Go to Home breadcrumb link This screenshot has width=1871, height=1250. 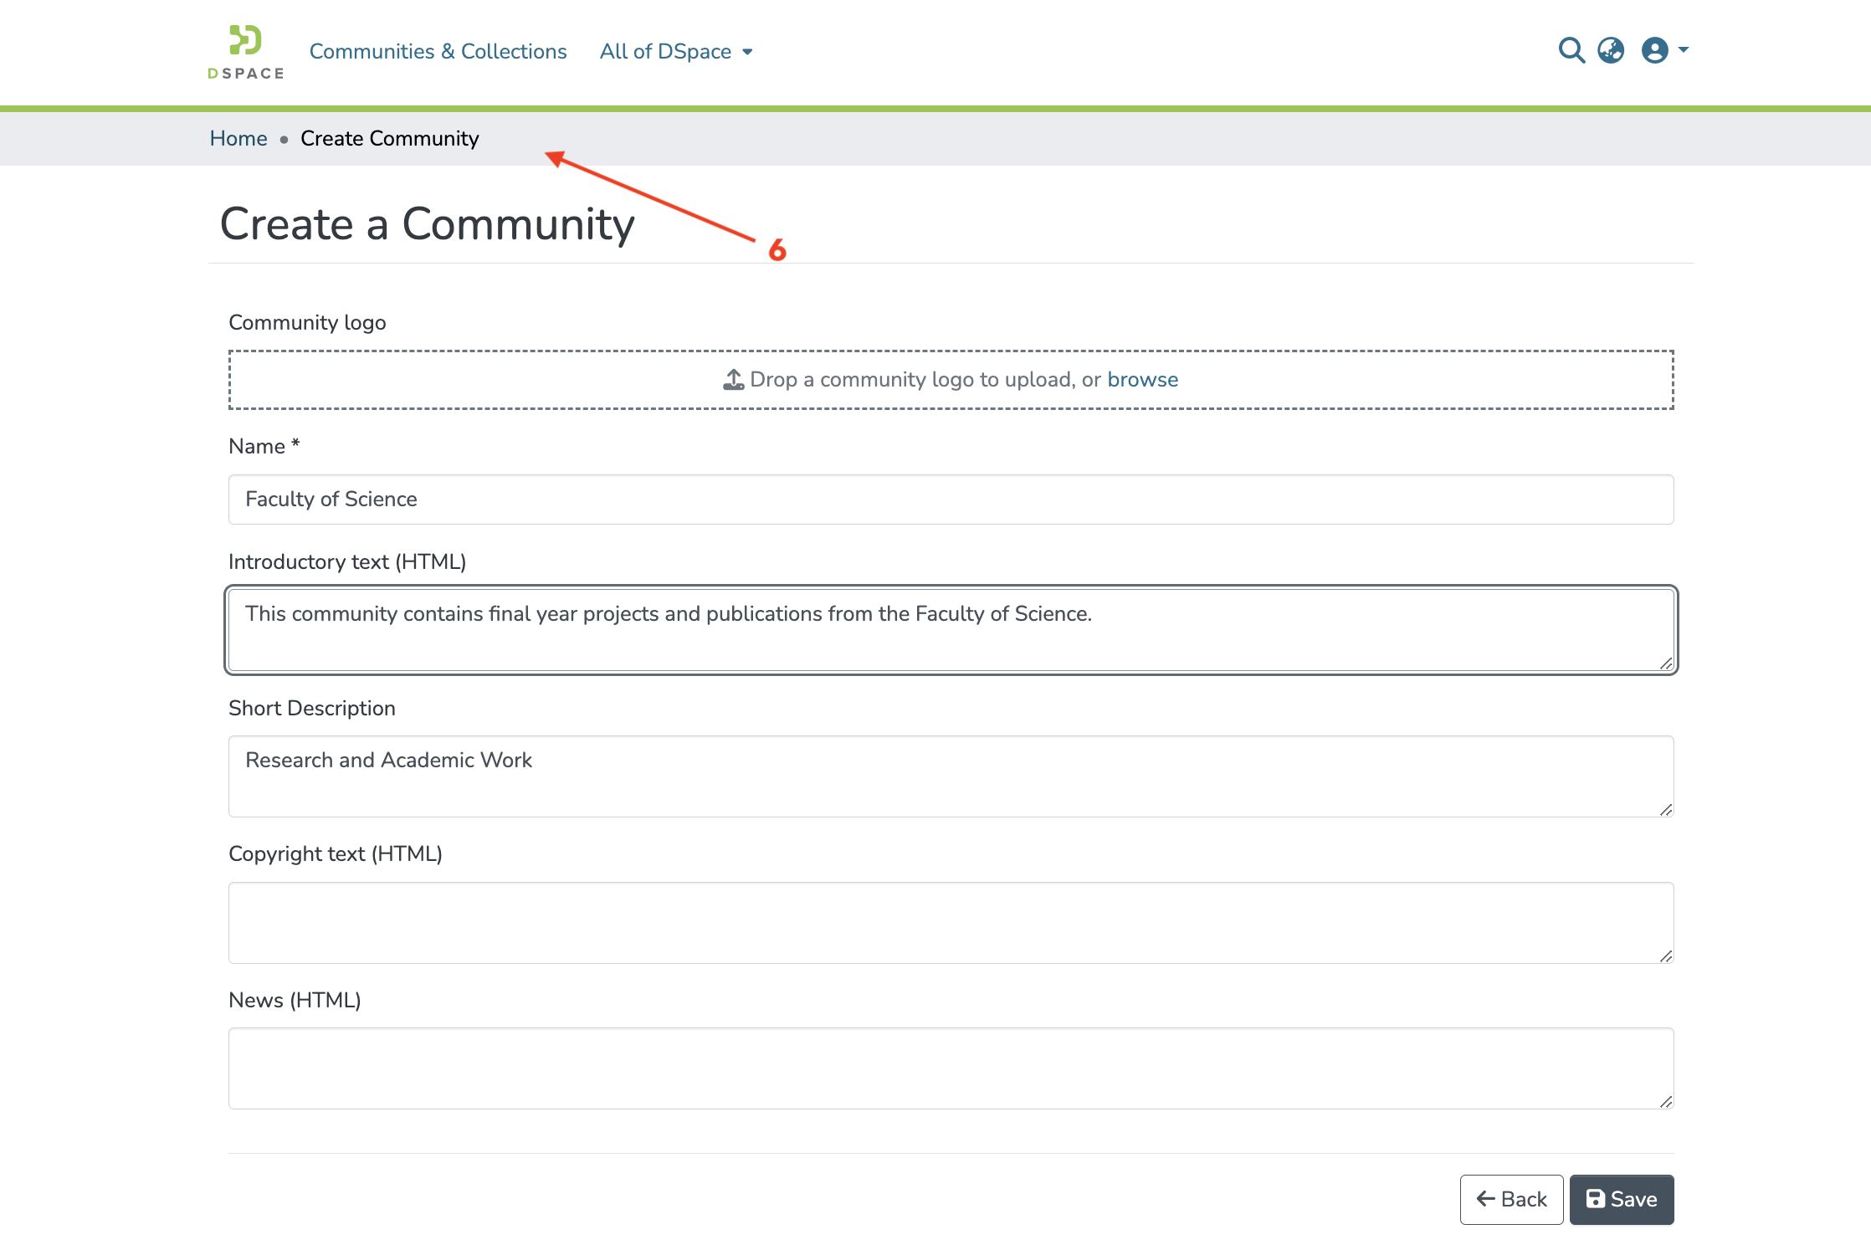(238, 139)
